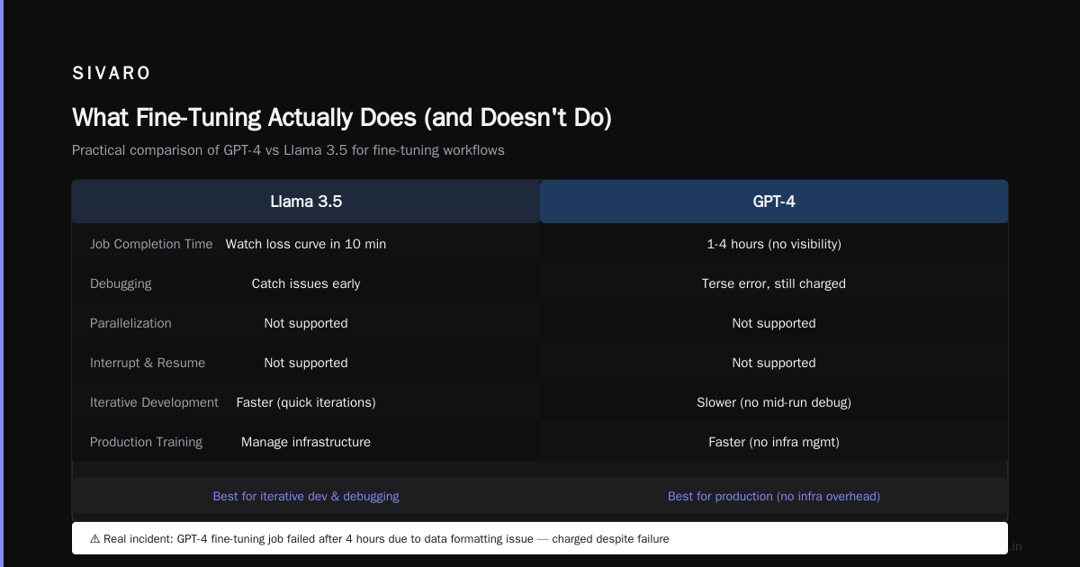Click '1-4 hours (no visibility)' cell
The height and width of the screenshot is (567, 1080).
tap(774, 244)
